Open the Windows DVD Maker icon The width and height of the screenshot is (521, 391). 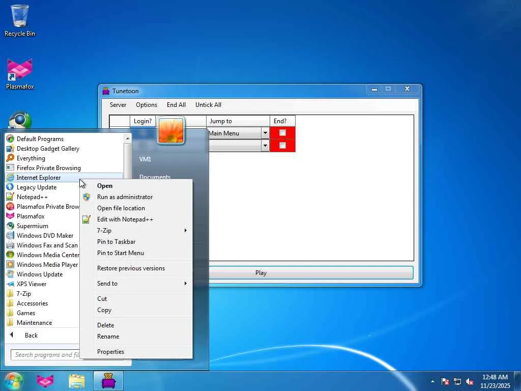click(10, 235)
